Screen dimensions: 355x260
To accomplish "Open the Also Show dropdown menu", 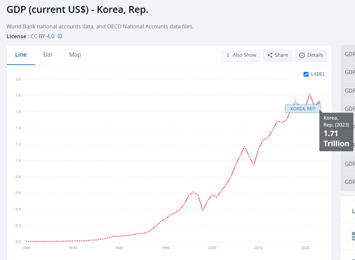I will click(241, 55).
